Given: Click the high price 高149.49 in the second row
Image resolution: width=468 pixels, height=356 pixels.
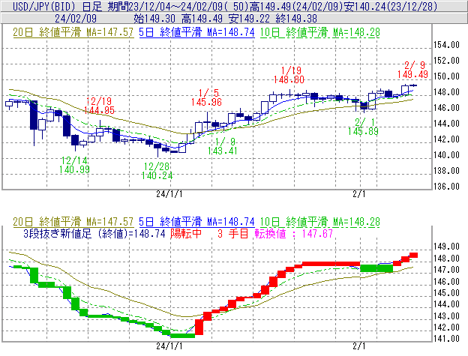Looking at the screenshot, I should tap(202, 19).
